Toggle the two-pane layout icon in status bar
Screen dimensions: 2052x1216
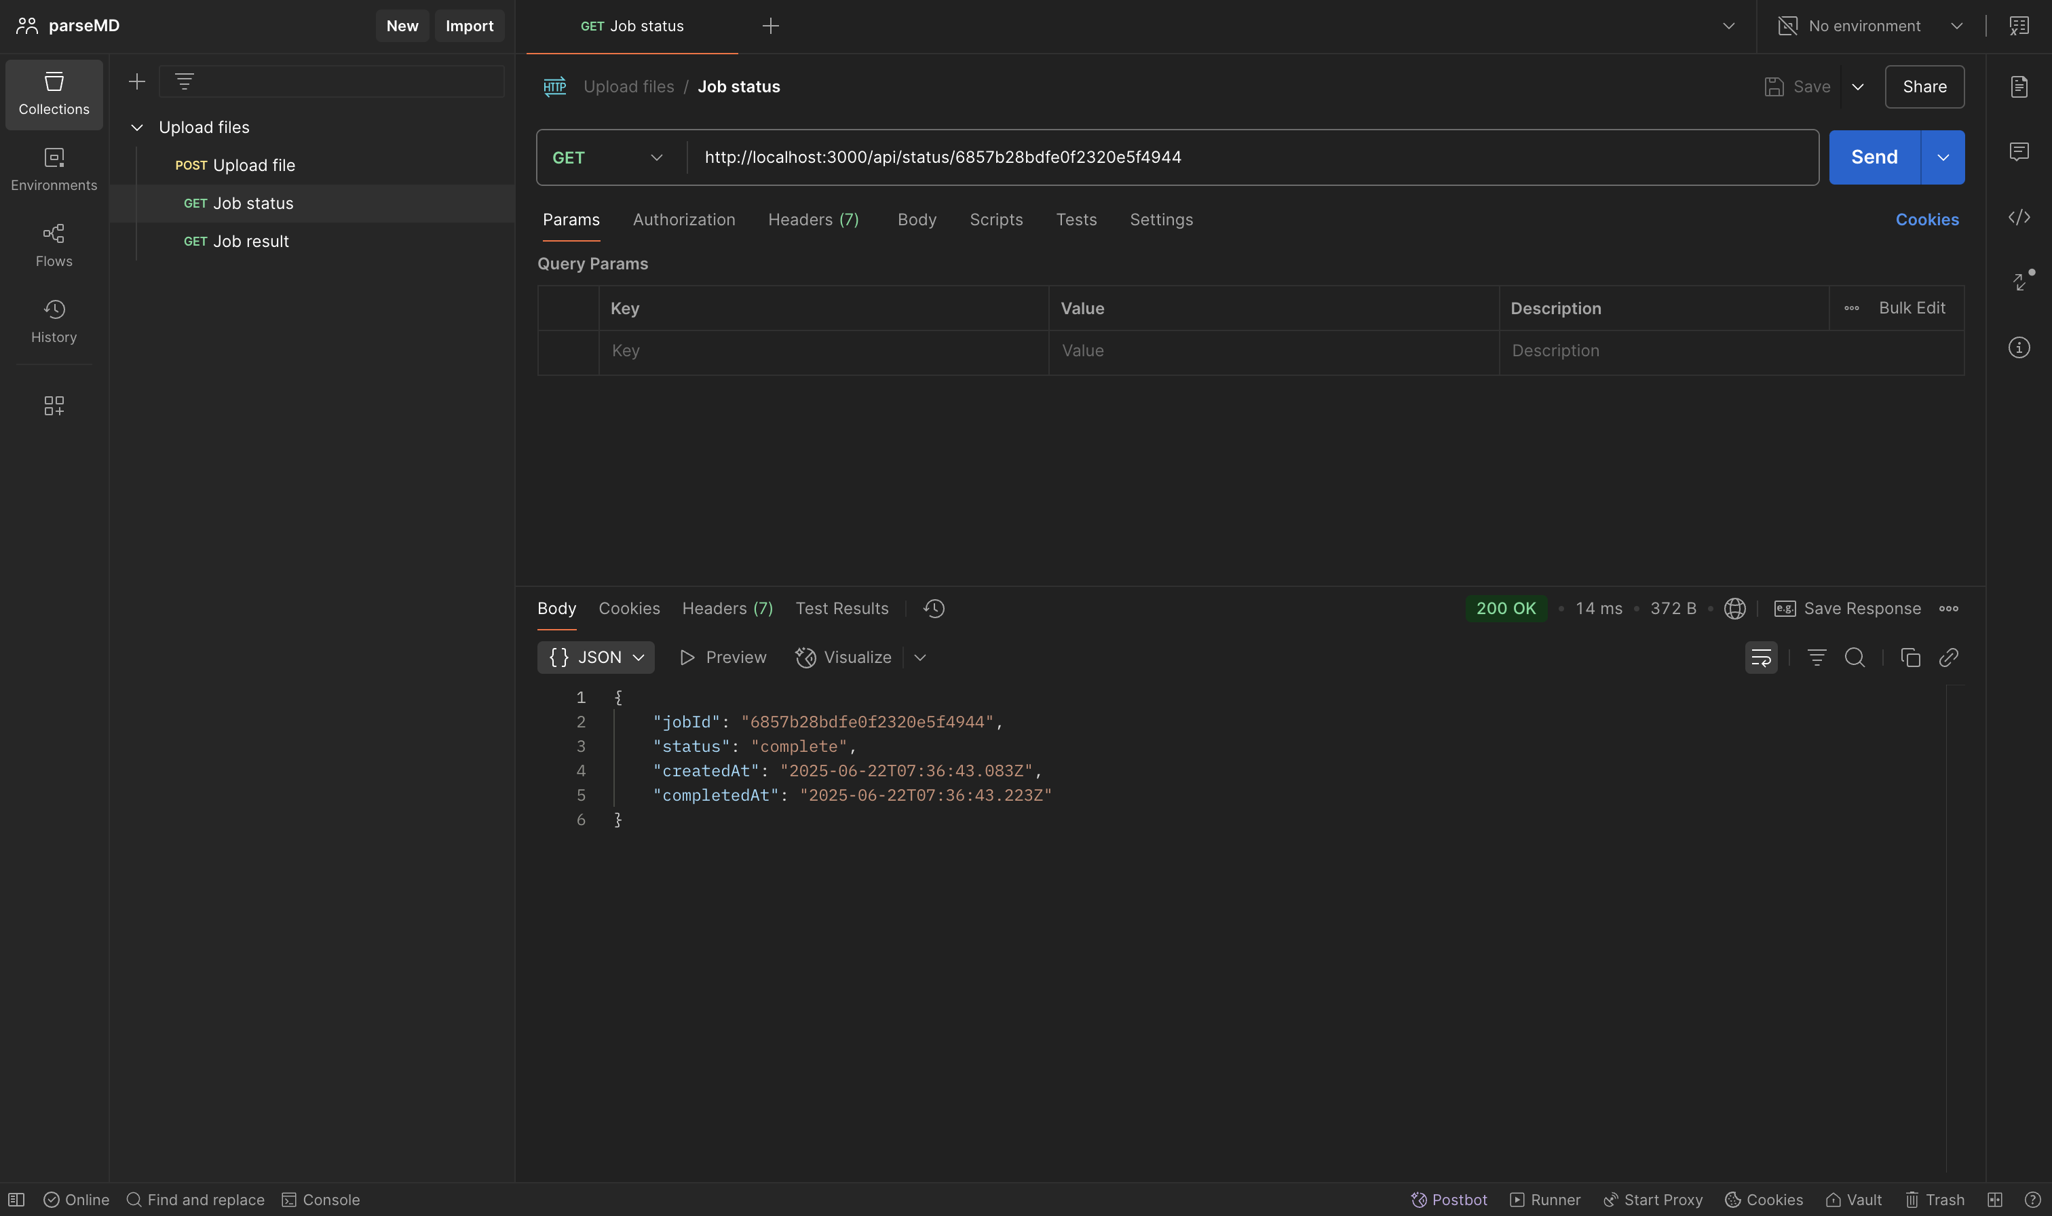[1994, 1200]
